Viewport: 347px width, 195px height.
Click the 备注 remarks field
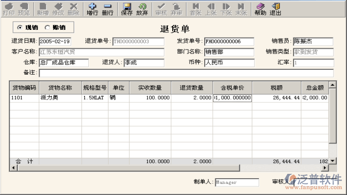tap(186, 73)
